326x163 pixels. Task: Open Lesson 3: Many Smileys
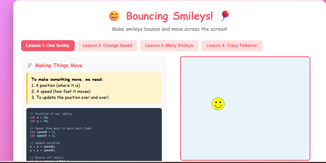coord(169,45)
